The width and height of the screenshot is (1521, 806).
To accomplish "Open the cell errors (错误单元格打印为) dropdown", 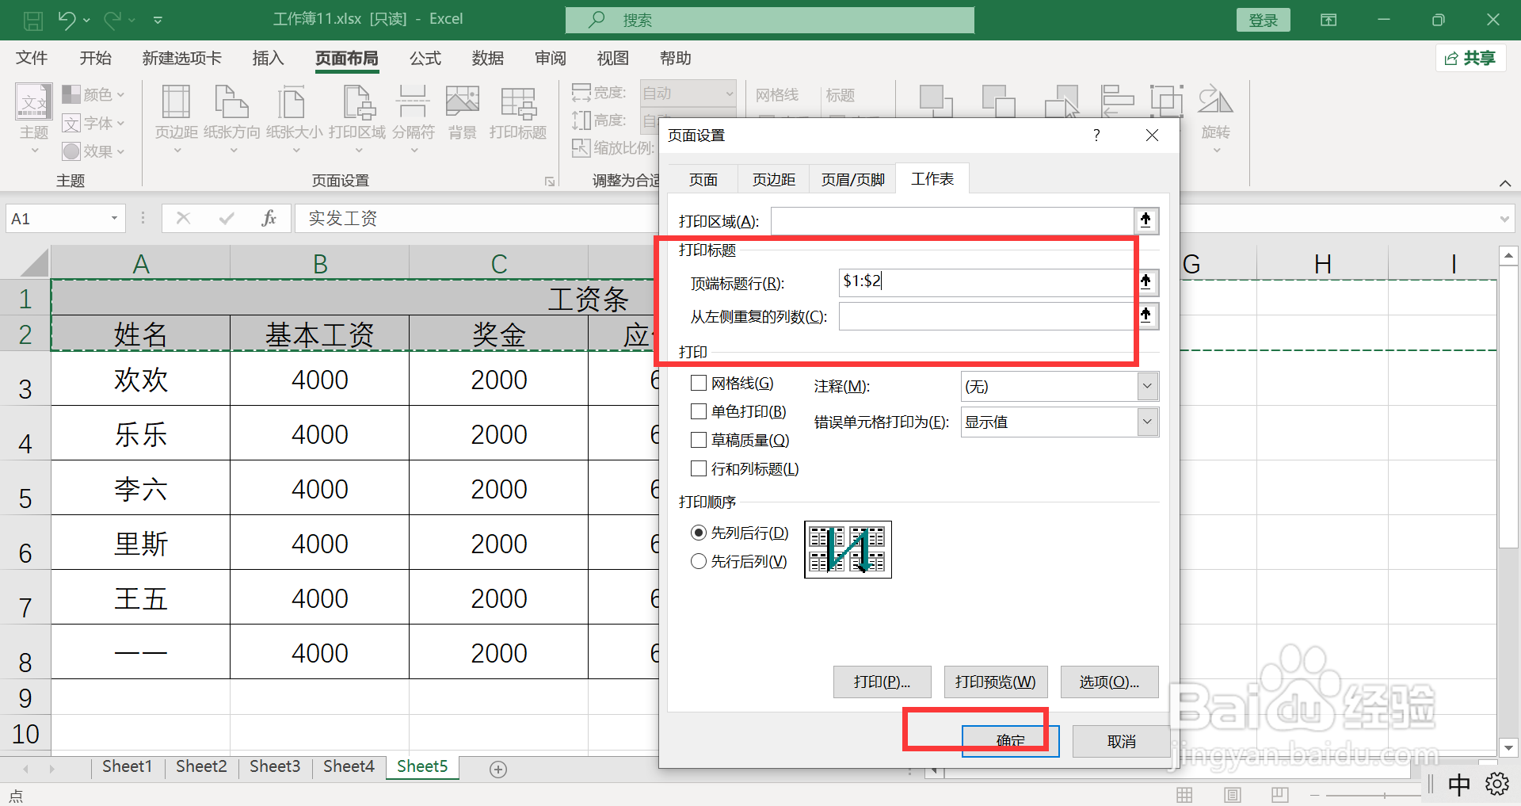I will click(x=1147, y=422).
